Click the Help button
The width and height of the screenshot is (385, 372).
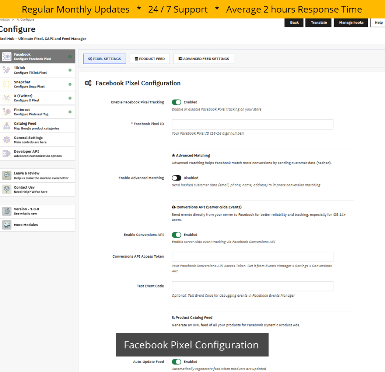tap(378, 23)
